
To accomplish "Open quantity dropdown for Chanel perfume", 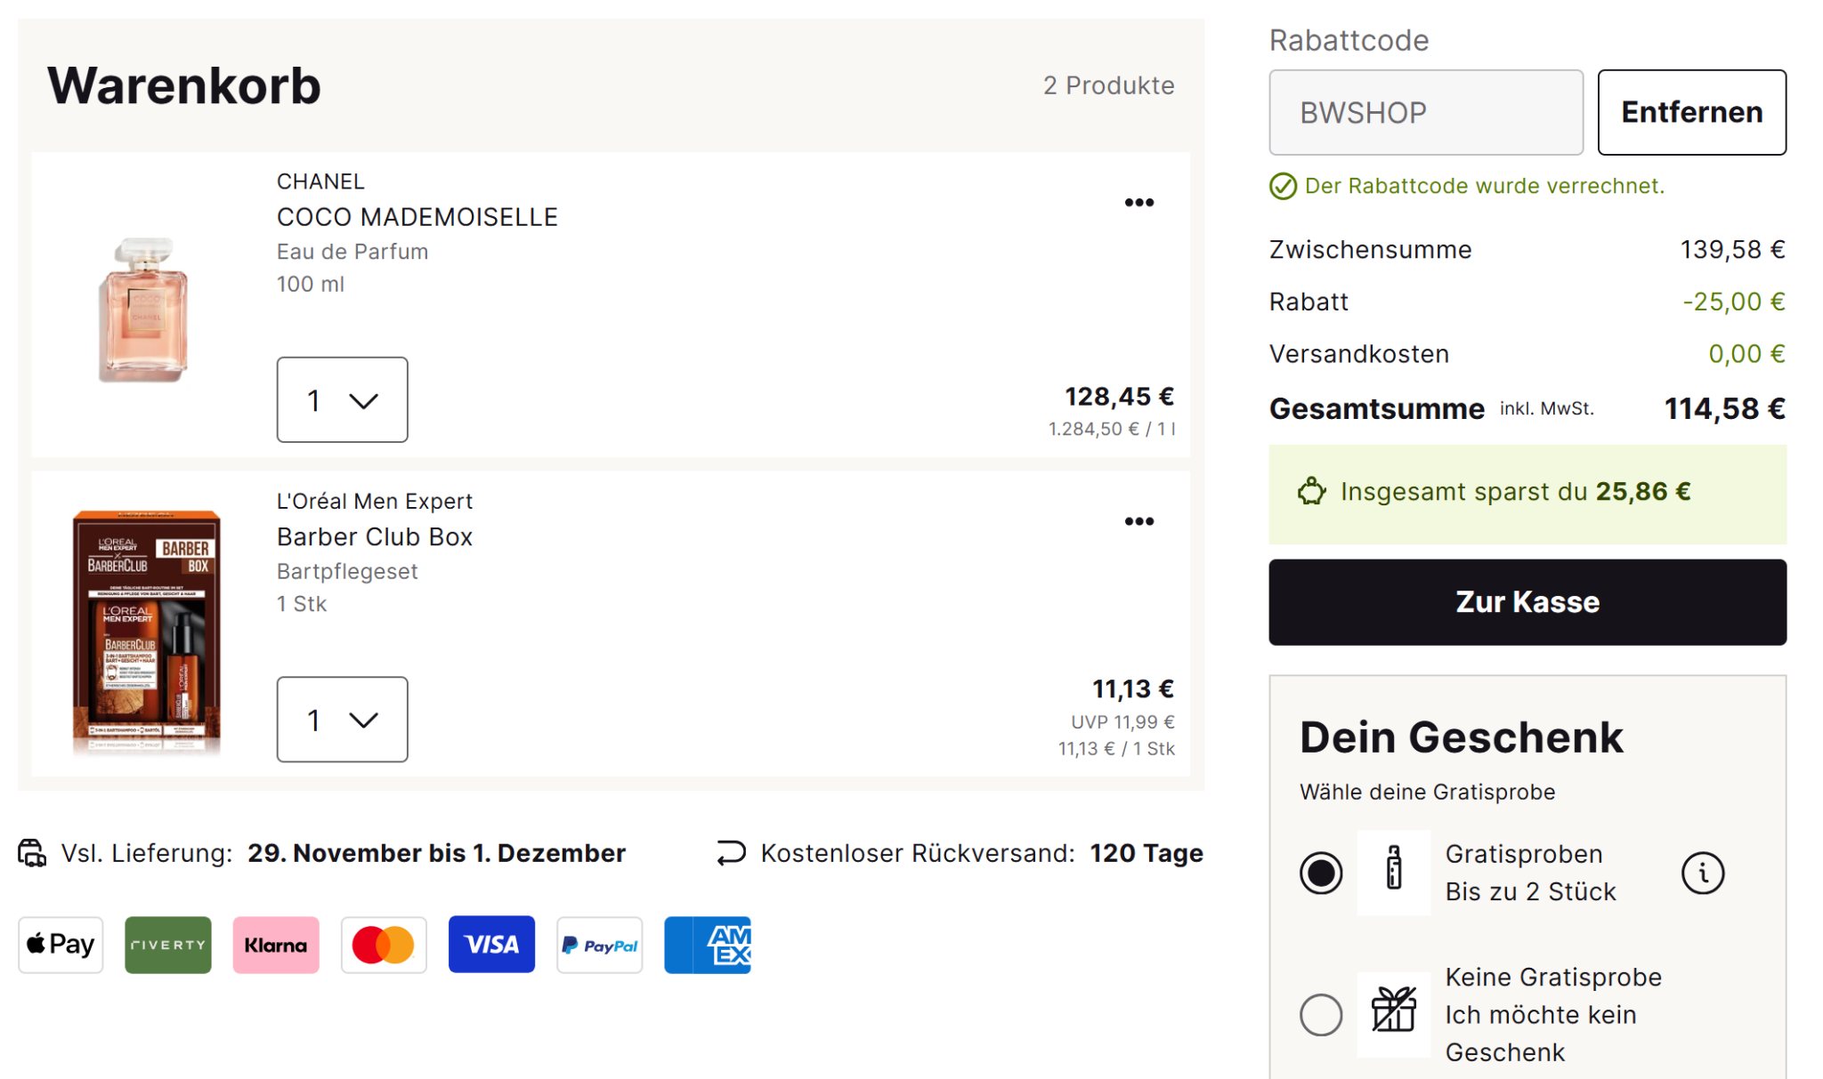I will point(342,400).
